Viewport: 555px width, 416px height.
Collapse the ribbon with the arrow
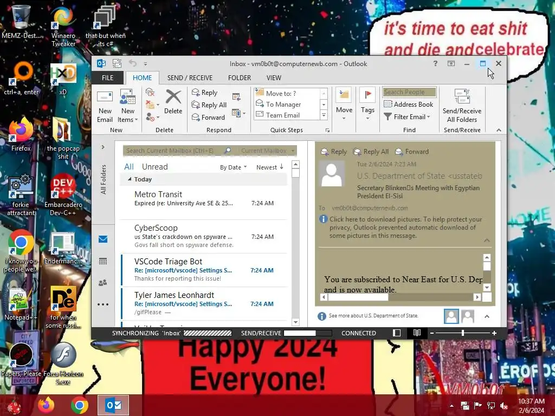499,130
